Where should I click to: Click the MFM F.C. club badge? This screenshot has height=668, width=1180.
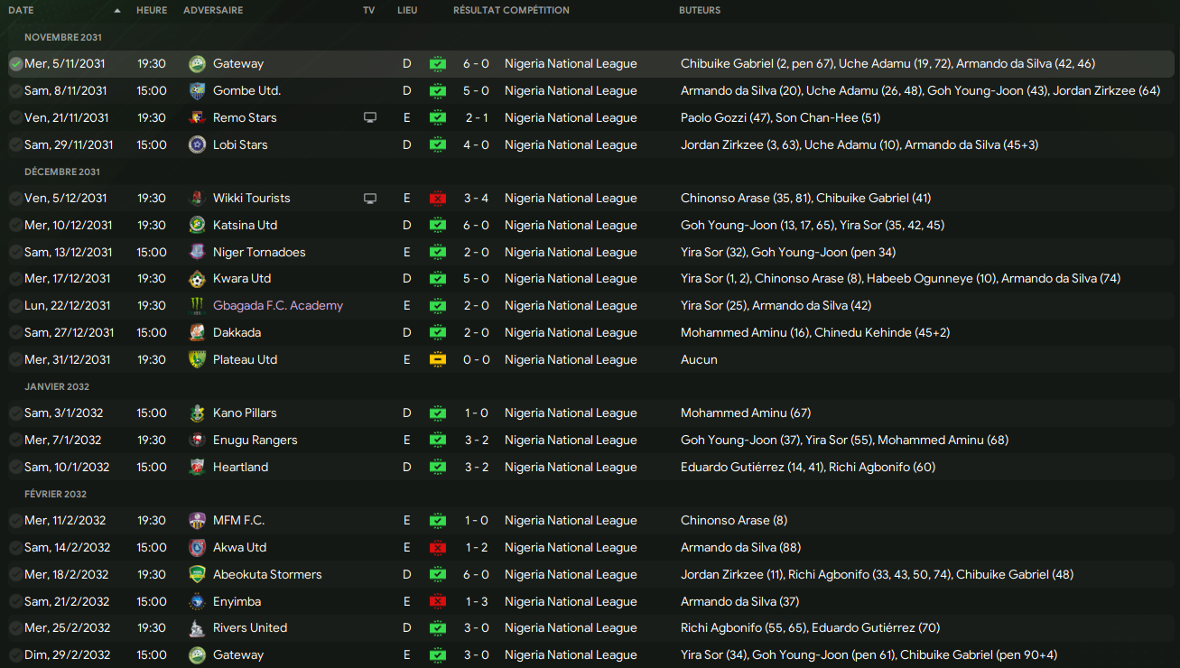click(x=197, y=520)
